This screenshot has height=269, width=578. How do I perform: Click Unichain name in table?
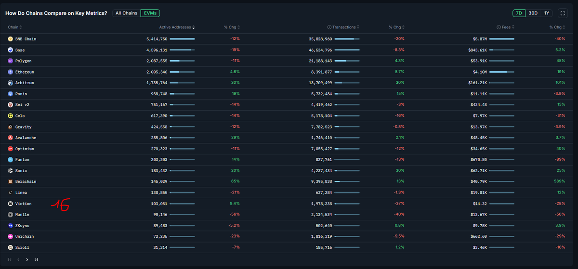[25, 237]
